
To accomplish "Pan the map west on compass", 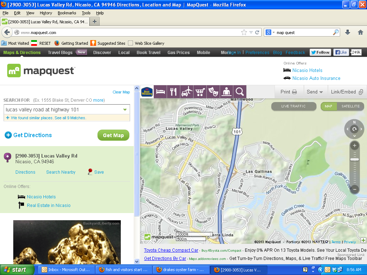I will pyautogui.click(x=348, y=129).
